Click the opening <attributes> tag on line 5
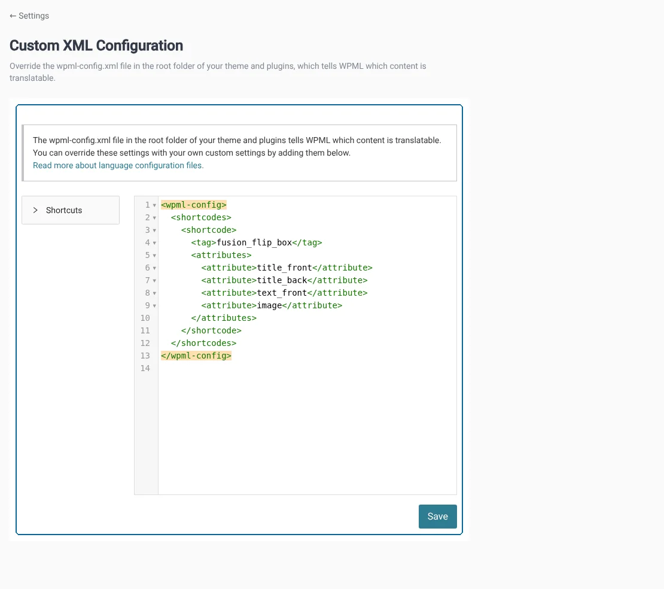Viewport: 664px width, 589px height. coord(221,255)
